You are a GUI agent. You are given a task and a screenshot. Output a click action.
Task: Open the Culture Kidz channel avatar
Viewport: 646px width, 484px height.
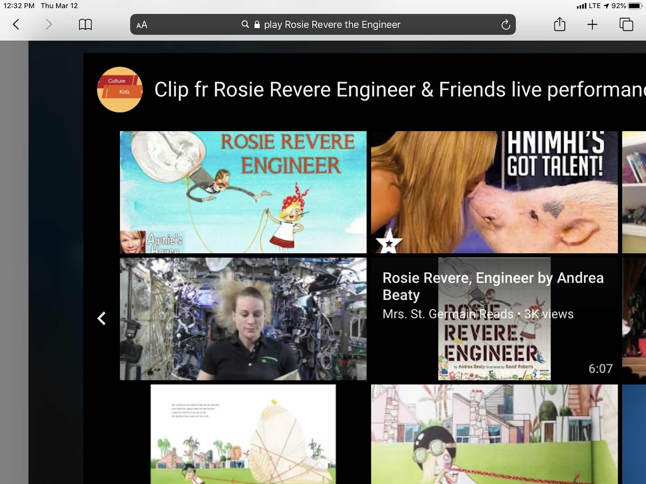pos(120,90)
